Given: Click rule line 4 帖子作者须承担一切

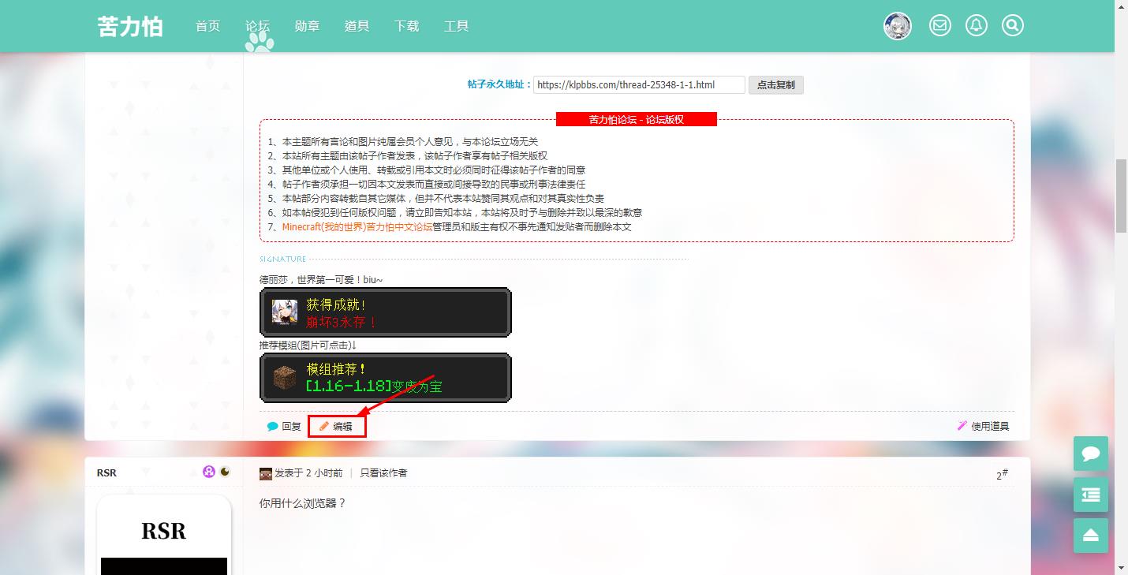Looking at the screenshot, I should coord(427,184).
